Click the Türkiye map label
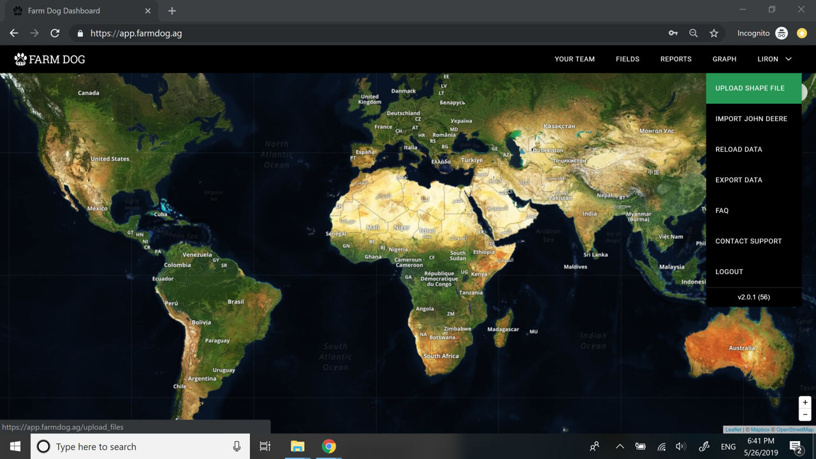The image size is (816, 459). pos(472,160)
